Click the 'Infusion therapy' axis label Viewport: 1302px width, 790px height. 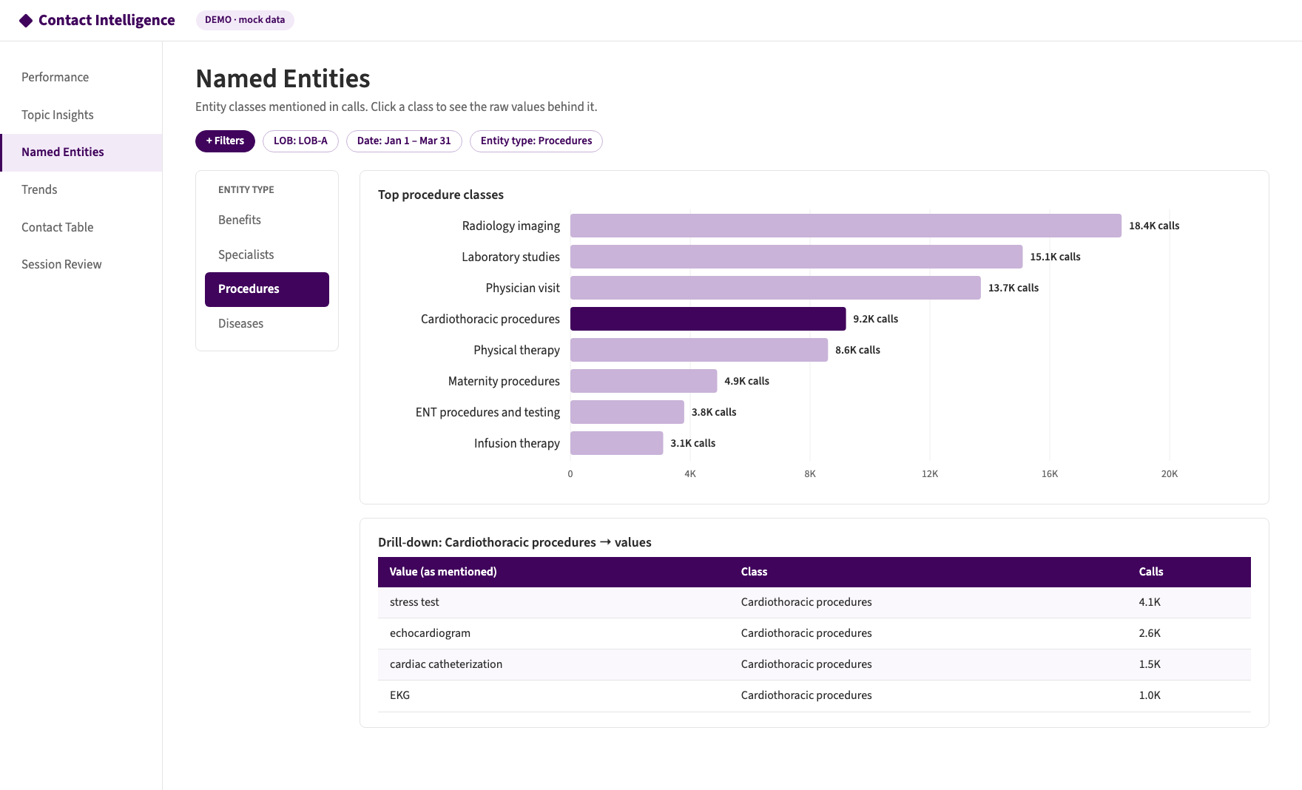(x=517, y=444)
